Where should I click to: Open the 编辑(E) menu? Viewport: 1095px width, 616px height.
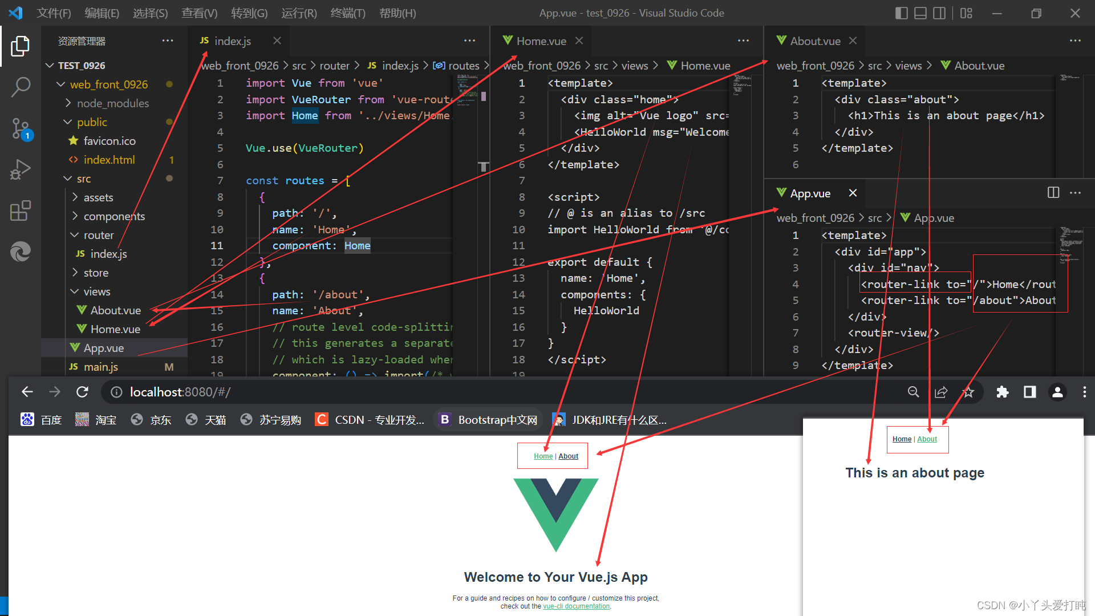pyautogui.click(x=102, y=13)
